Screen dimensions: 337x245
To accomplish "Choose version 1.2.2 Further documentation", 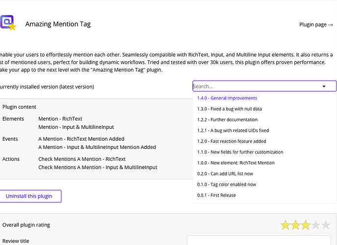I will coord(227,120).
